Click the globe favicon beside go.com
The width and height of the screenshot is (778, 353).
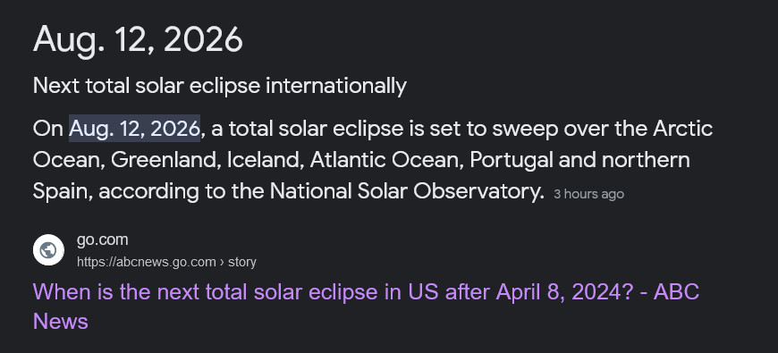coord(48,250)
